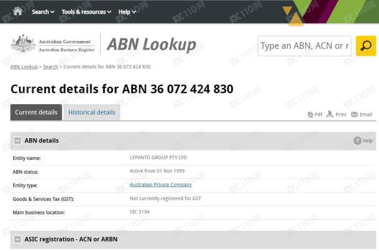Click the ABN Lookup title logo
The height and width of the screenshot is (251, 379).
pyautogui.click(x=151, y=45)
